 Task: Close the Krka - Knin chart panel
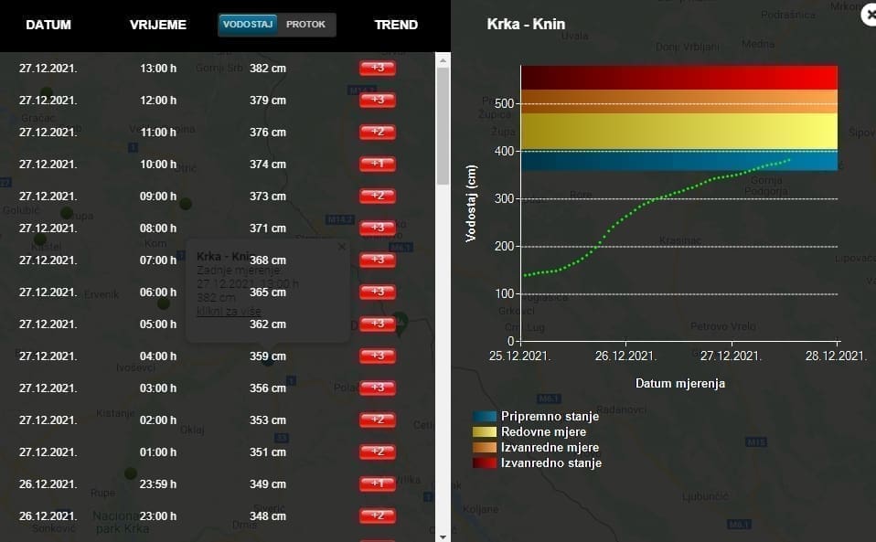pyautogui.click(x=868, y=15)
